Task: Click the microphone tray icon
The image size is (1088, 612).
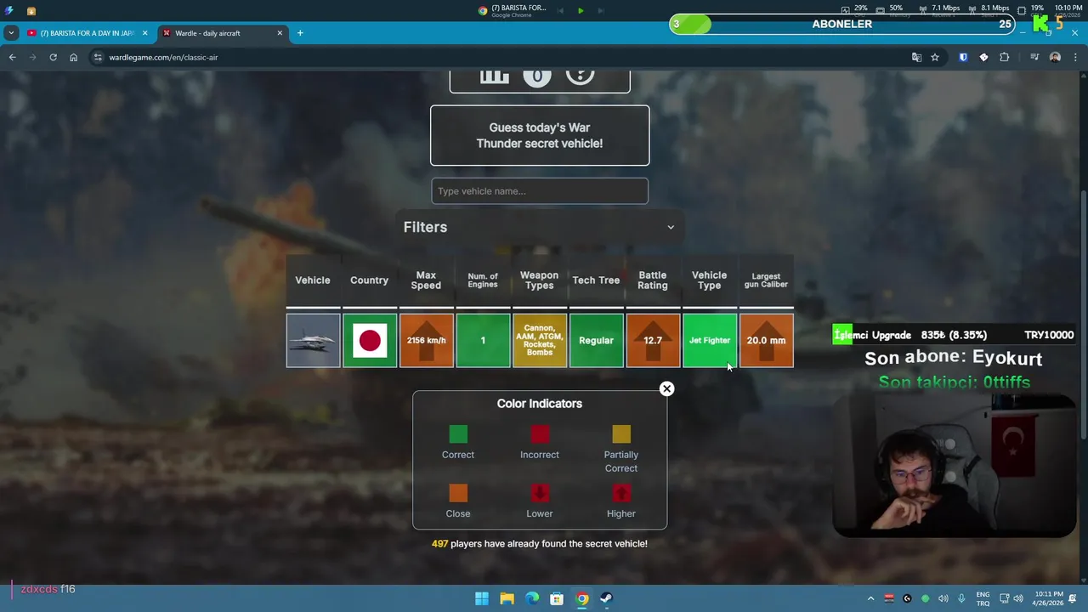Action: click(x=961, y=598)
